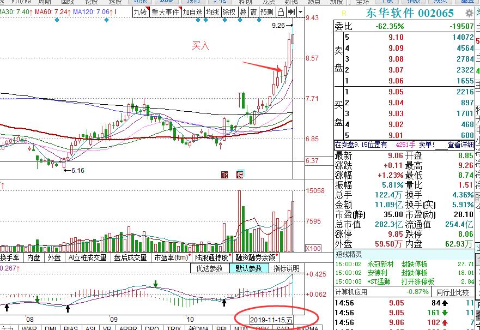
Task: Select the AI立桩成交量 tab
Action: (87, 257)
